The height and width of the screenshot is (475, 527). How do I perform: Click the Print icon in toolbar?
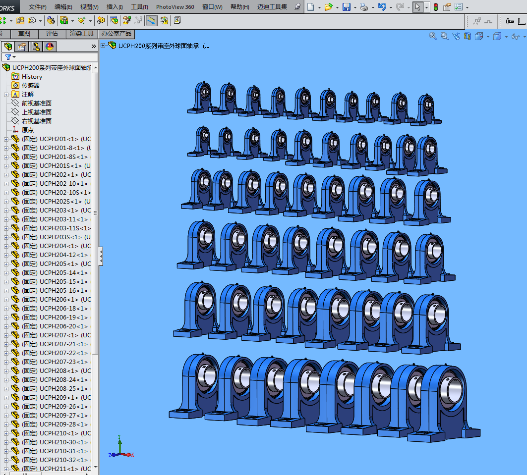click(x=364, y=7)
